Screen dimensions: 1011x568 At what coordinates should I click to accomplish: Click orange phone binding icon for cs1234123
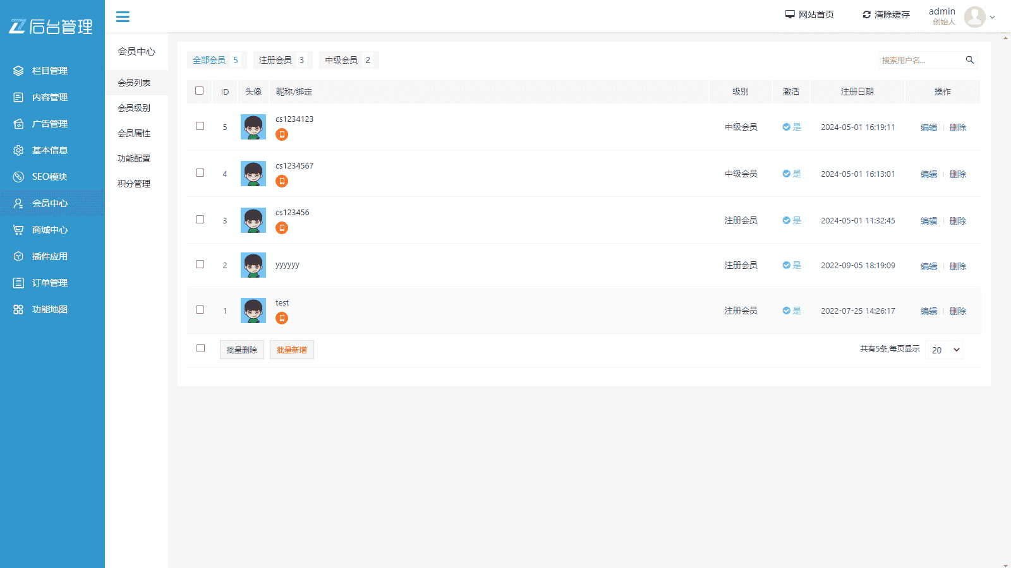(x=282, y=134)
